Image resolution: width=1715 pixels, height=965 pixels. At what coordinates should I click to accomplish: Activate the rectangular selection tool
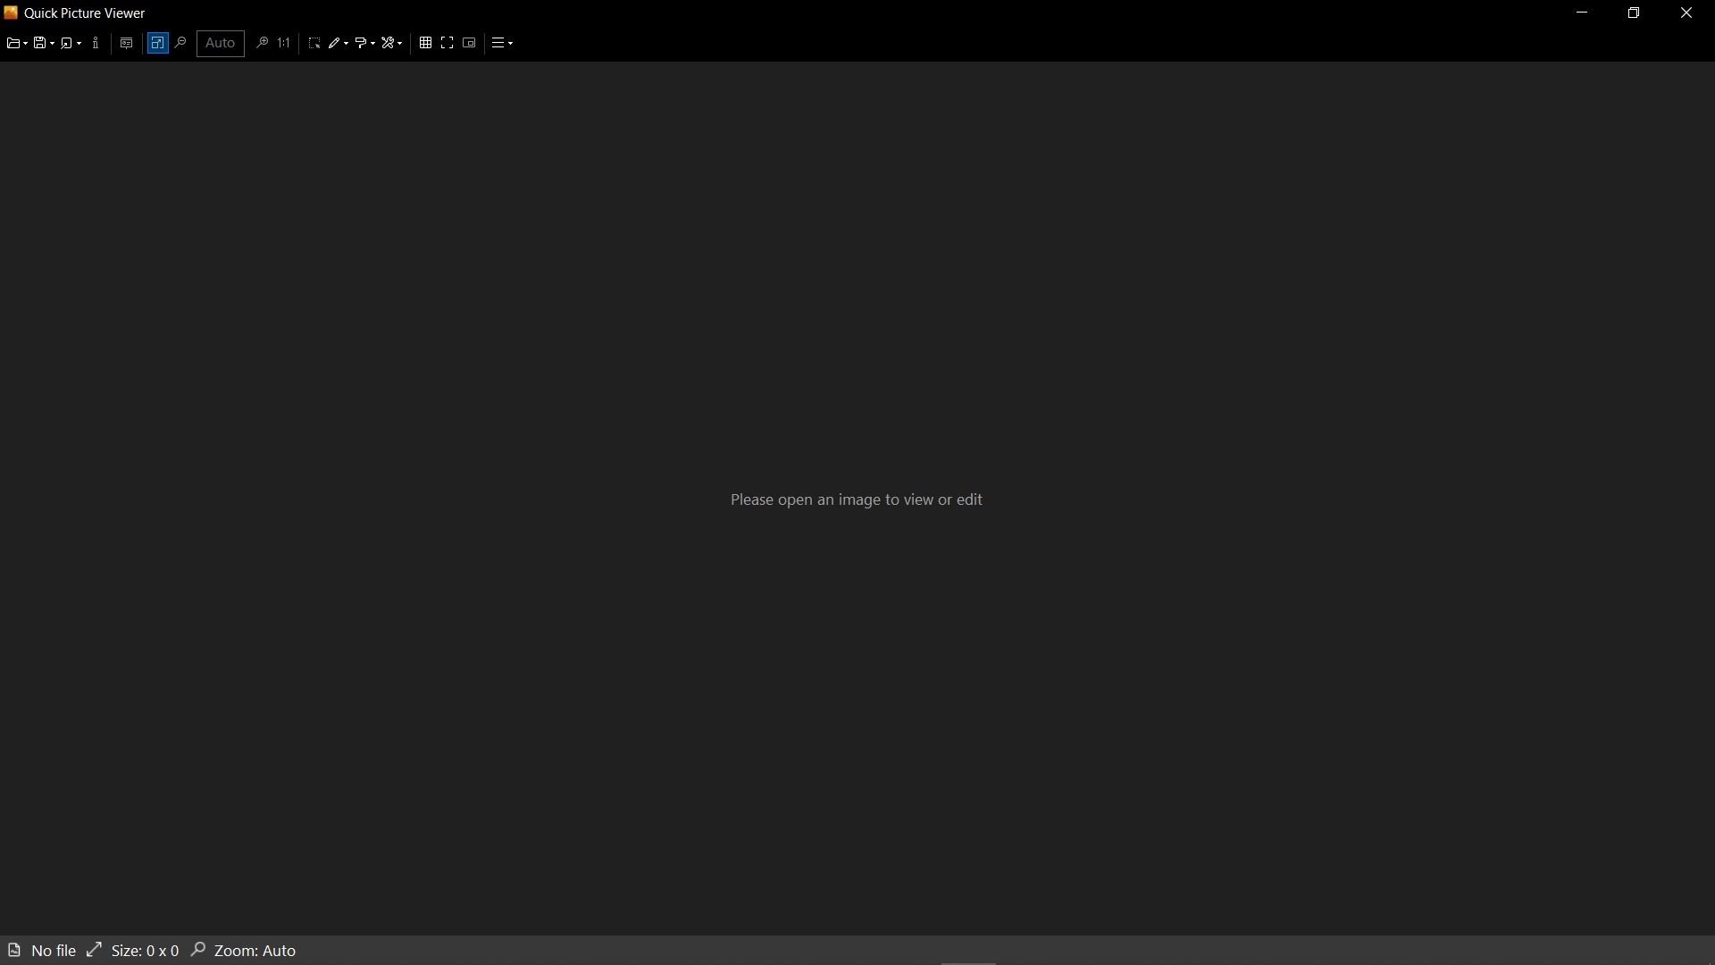[314, 43]
